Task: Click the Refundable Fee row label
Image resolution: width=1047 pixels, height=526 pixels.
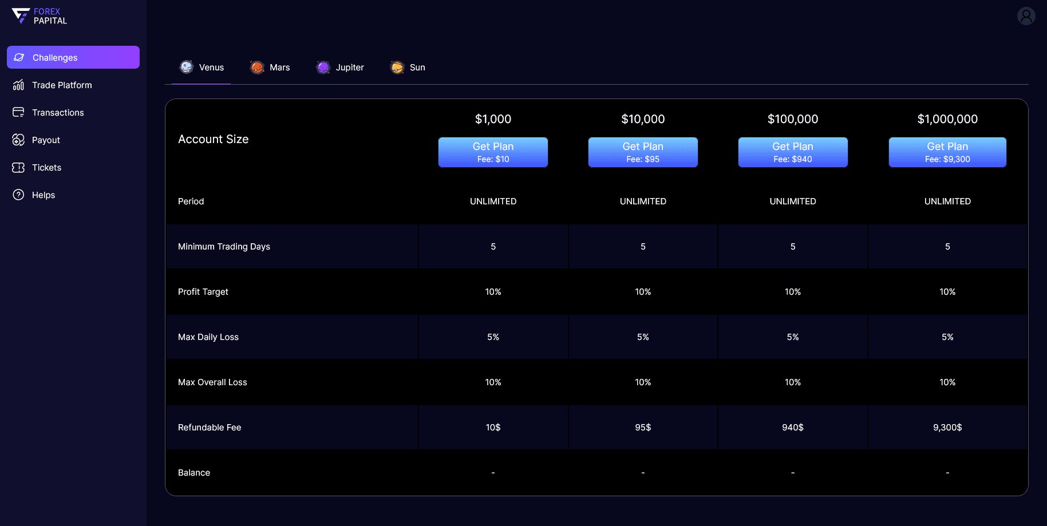Action: 210,428
